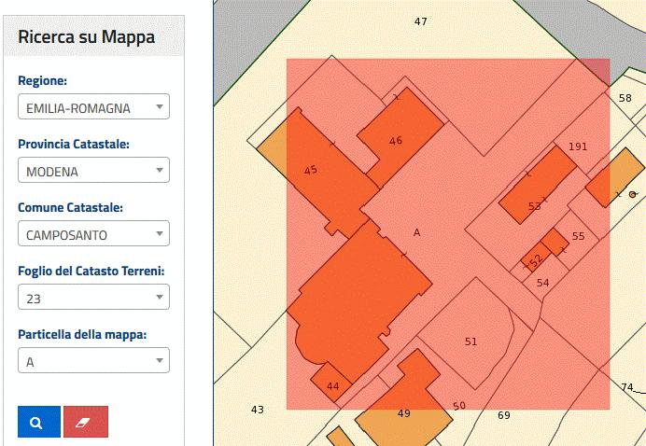The height and width of the screenshot is (446, 646).
Task: Select parcel 191 on the map
Action: pyautogui.click(x=578, y=146)
